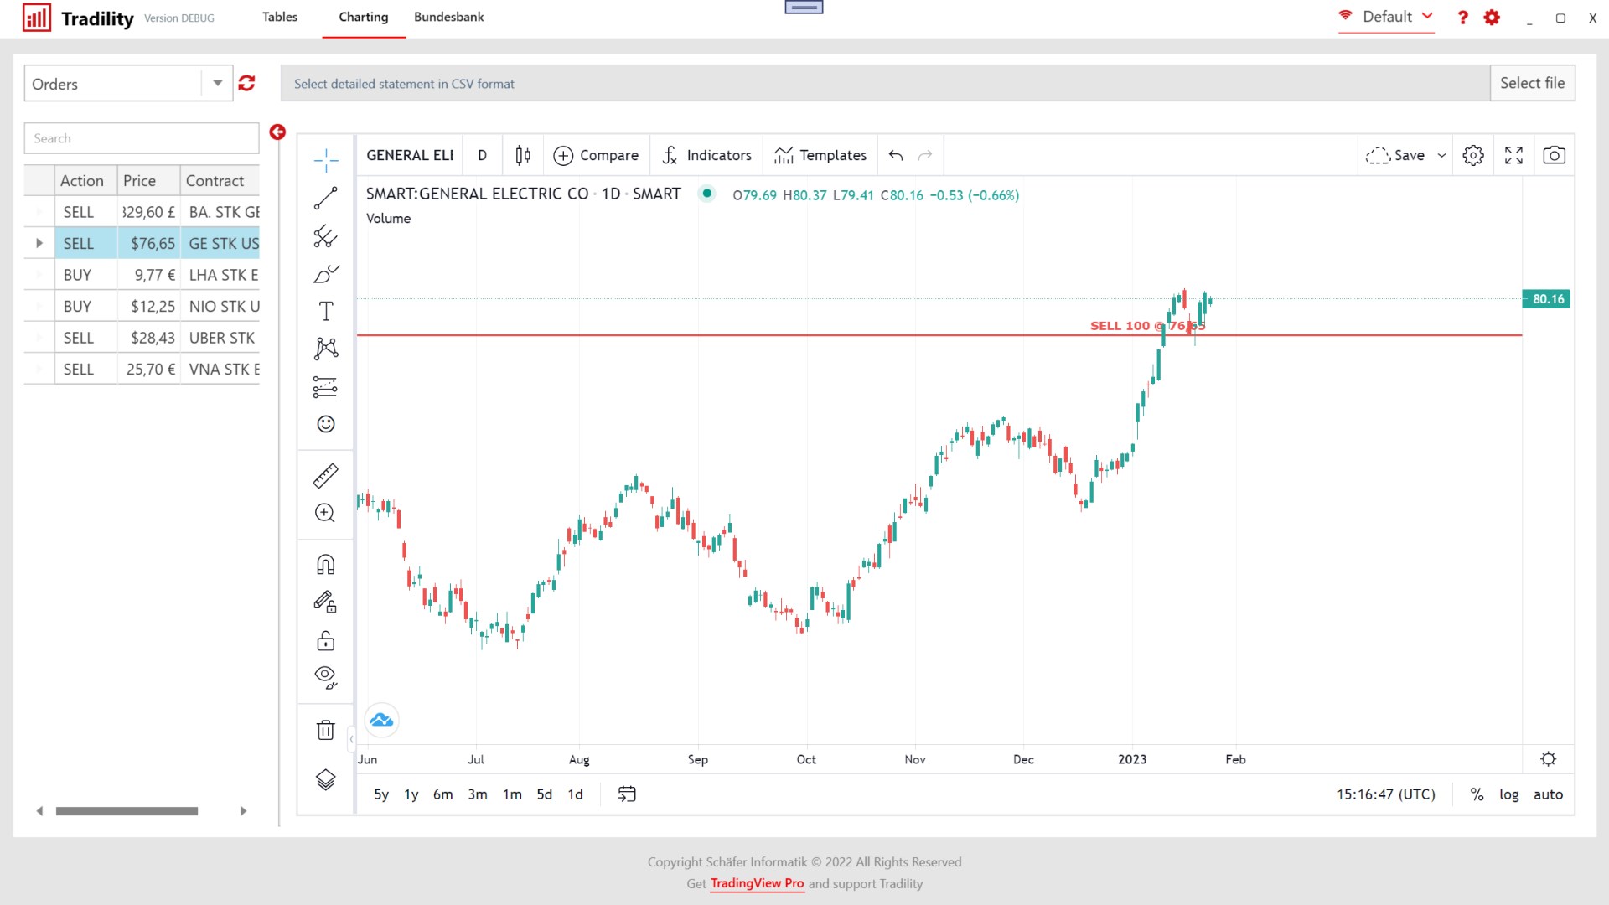Select the brush drawing tool

(x=325, y=274)
